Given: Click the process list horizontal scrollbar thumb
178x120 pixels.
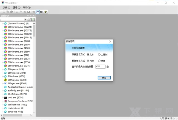Looking at the screenshot, I should point(12,115).
